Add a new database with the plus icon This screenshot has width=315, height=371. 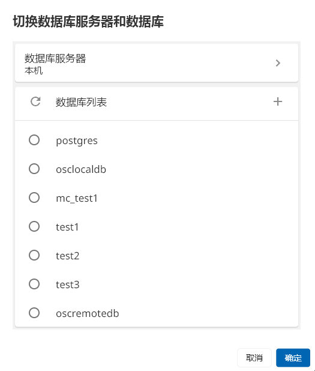pyautogui.click(x=278, y=101)
